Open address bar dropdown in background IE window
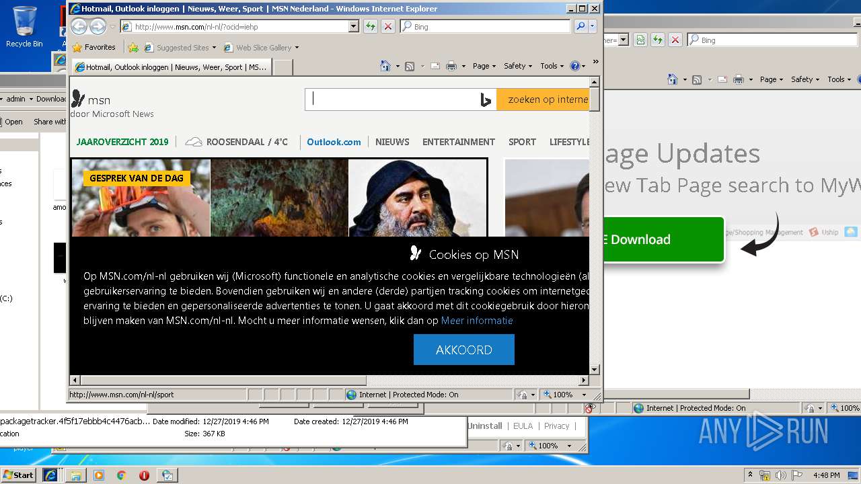 tap(624, 40)
